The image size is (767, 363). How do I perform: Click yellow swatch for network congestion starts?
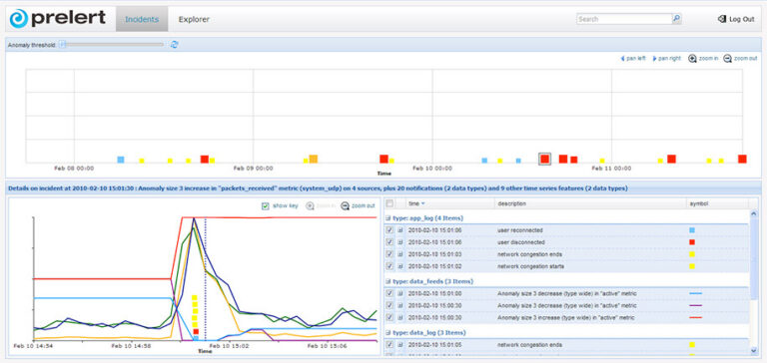pos(692,266)
